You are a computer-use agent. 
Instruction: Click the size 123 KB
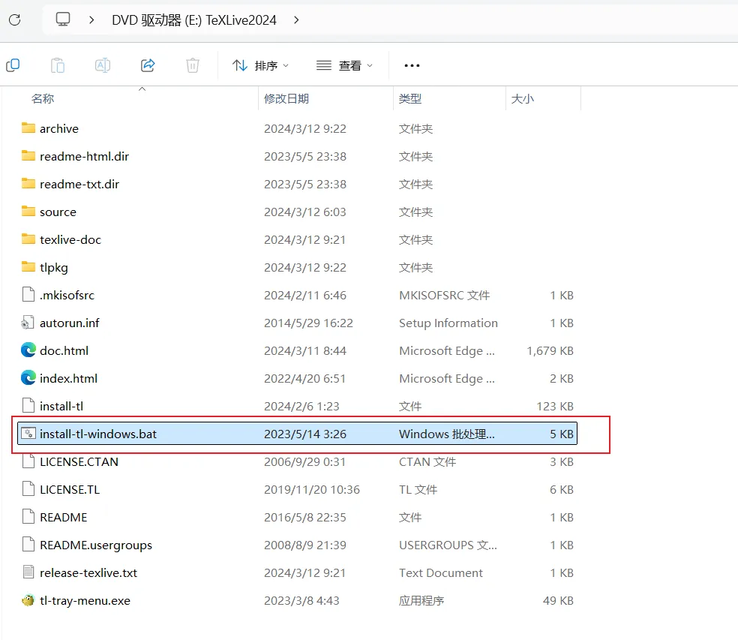coord(555,406)
